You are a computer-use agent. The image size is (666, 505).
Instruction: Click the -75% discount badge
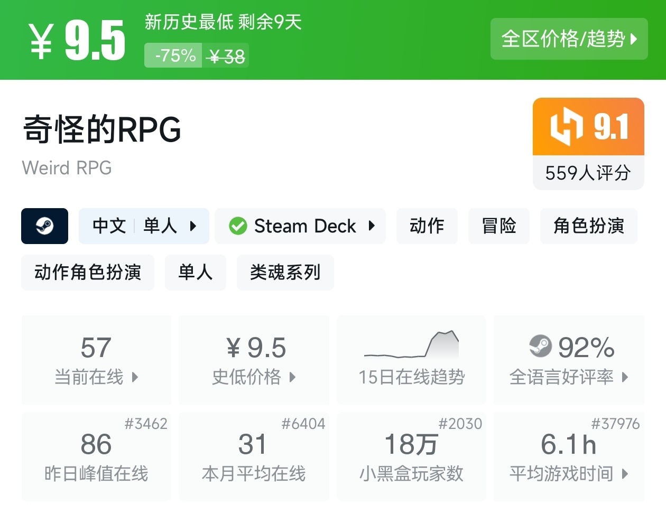pyautogui.click(x=173, y=55)
